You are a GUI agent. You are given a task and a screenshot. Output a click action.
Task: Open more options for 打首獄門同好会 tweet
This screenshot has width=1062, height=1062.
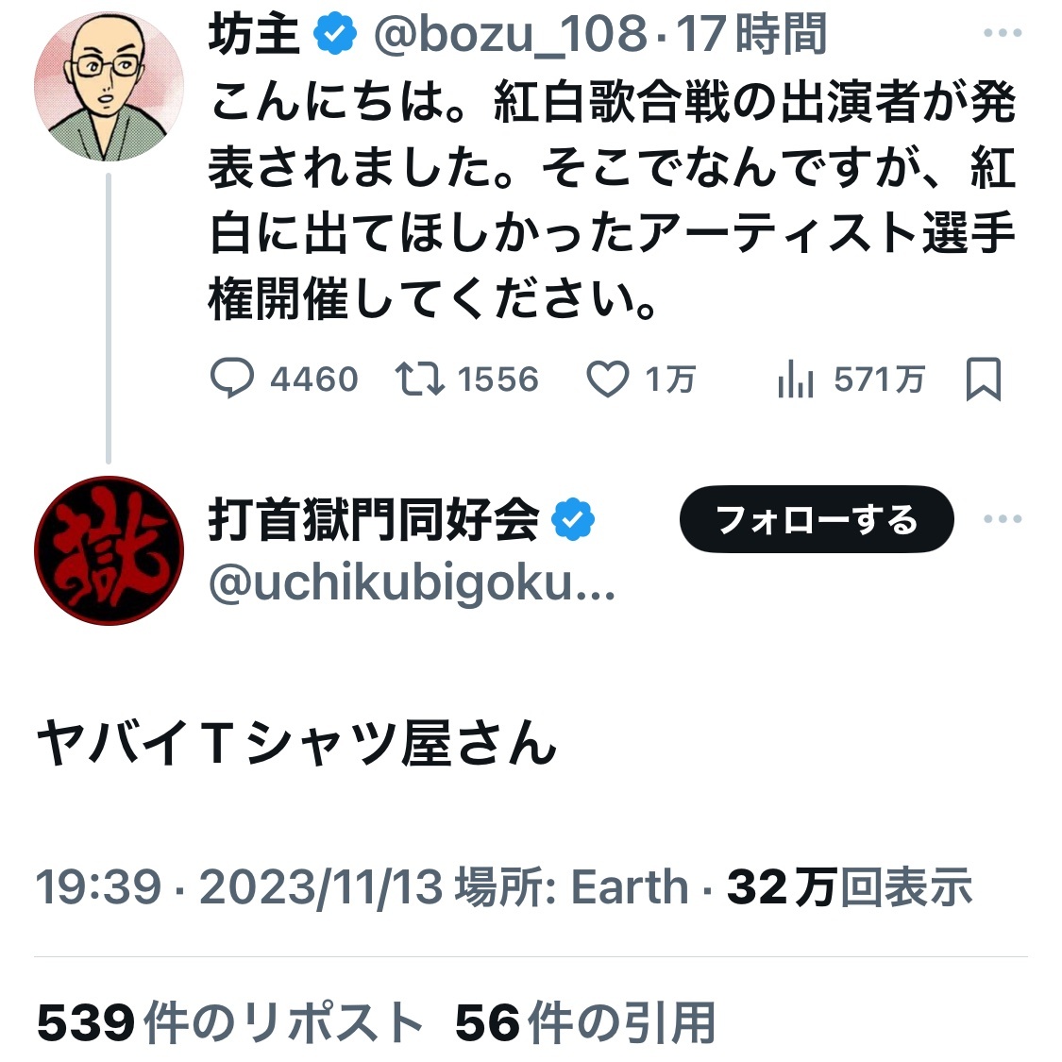click(1003, 519)
